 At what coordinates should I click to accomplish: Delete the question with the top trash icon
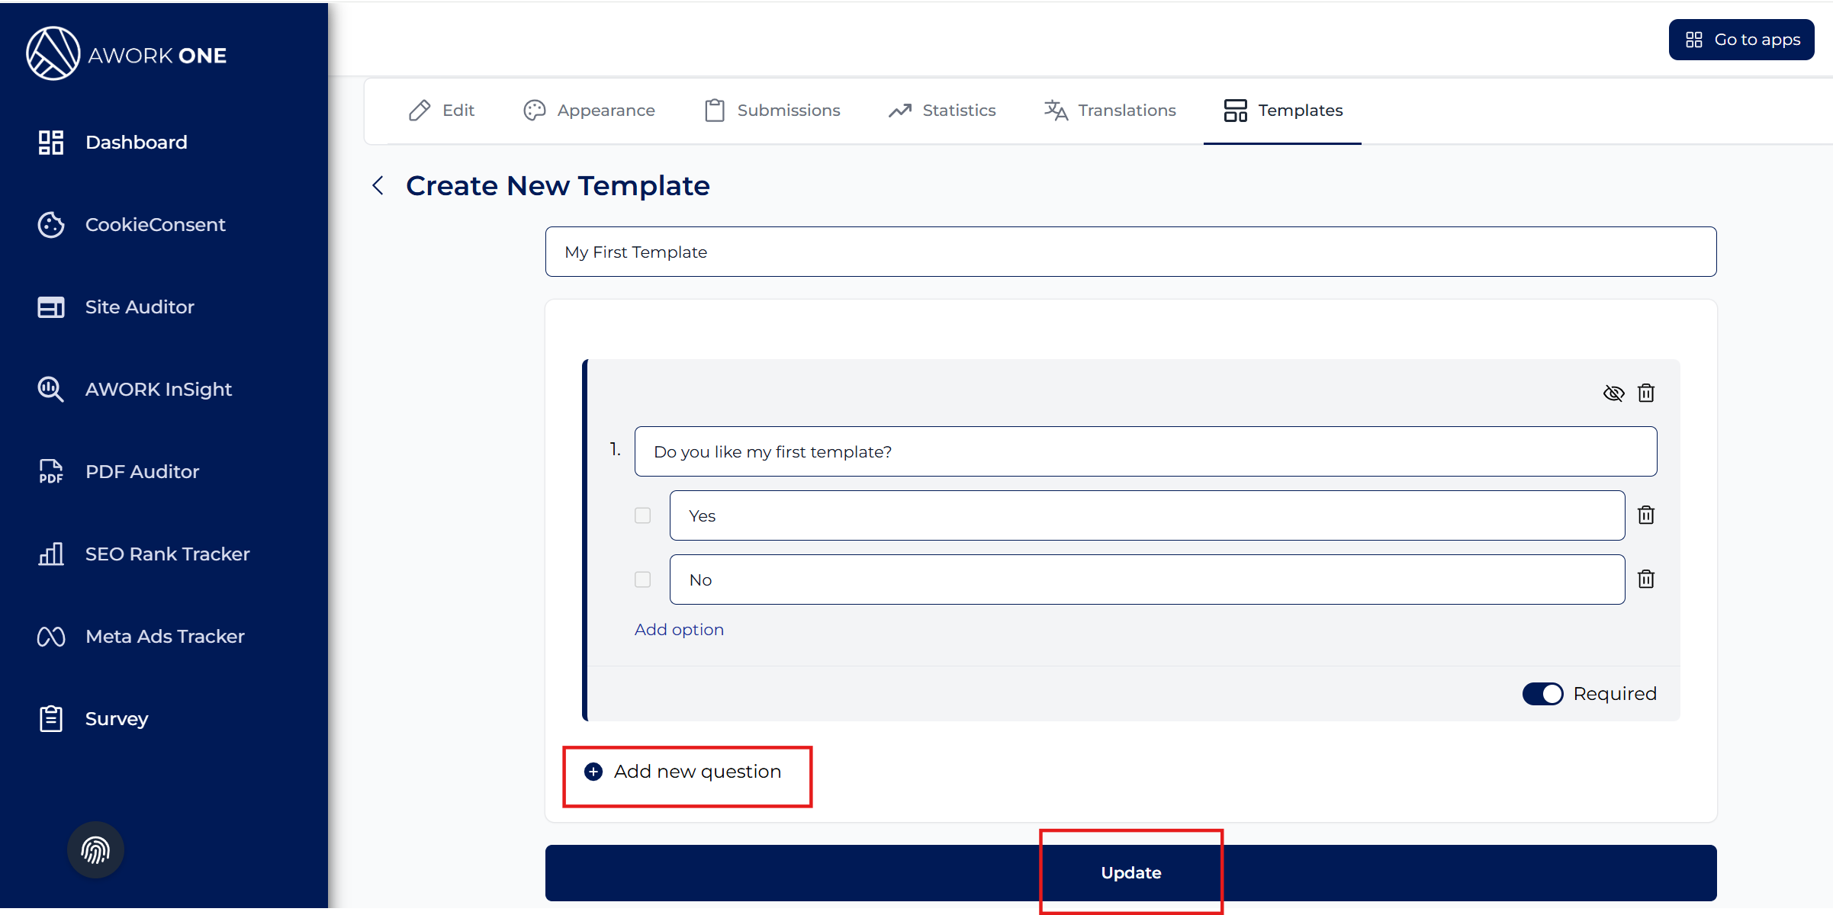[1646, 393]
